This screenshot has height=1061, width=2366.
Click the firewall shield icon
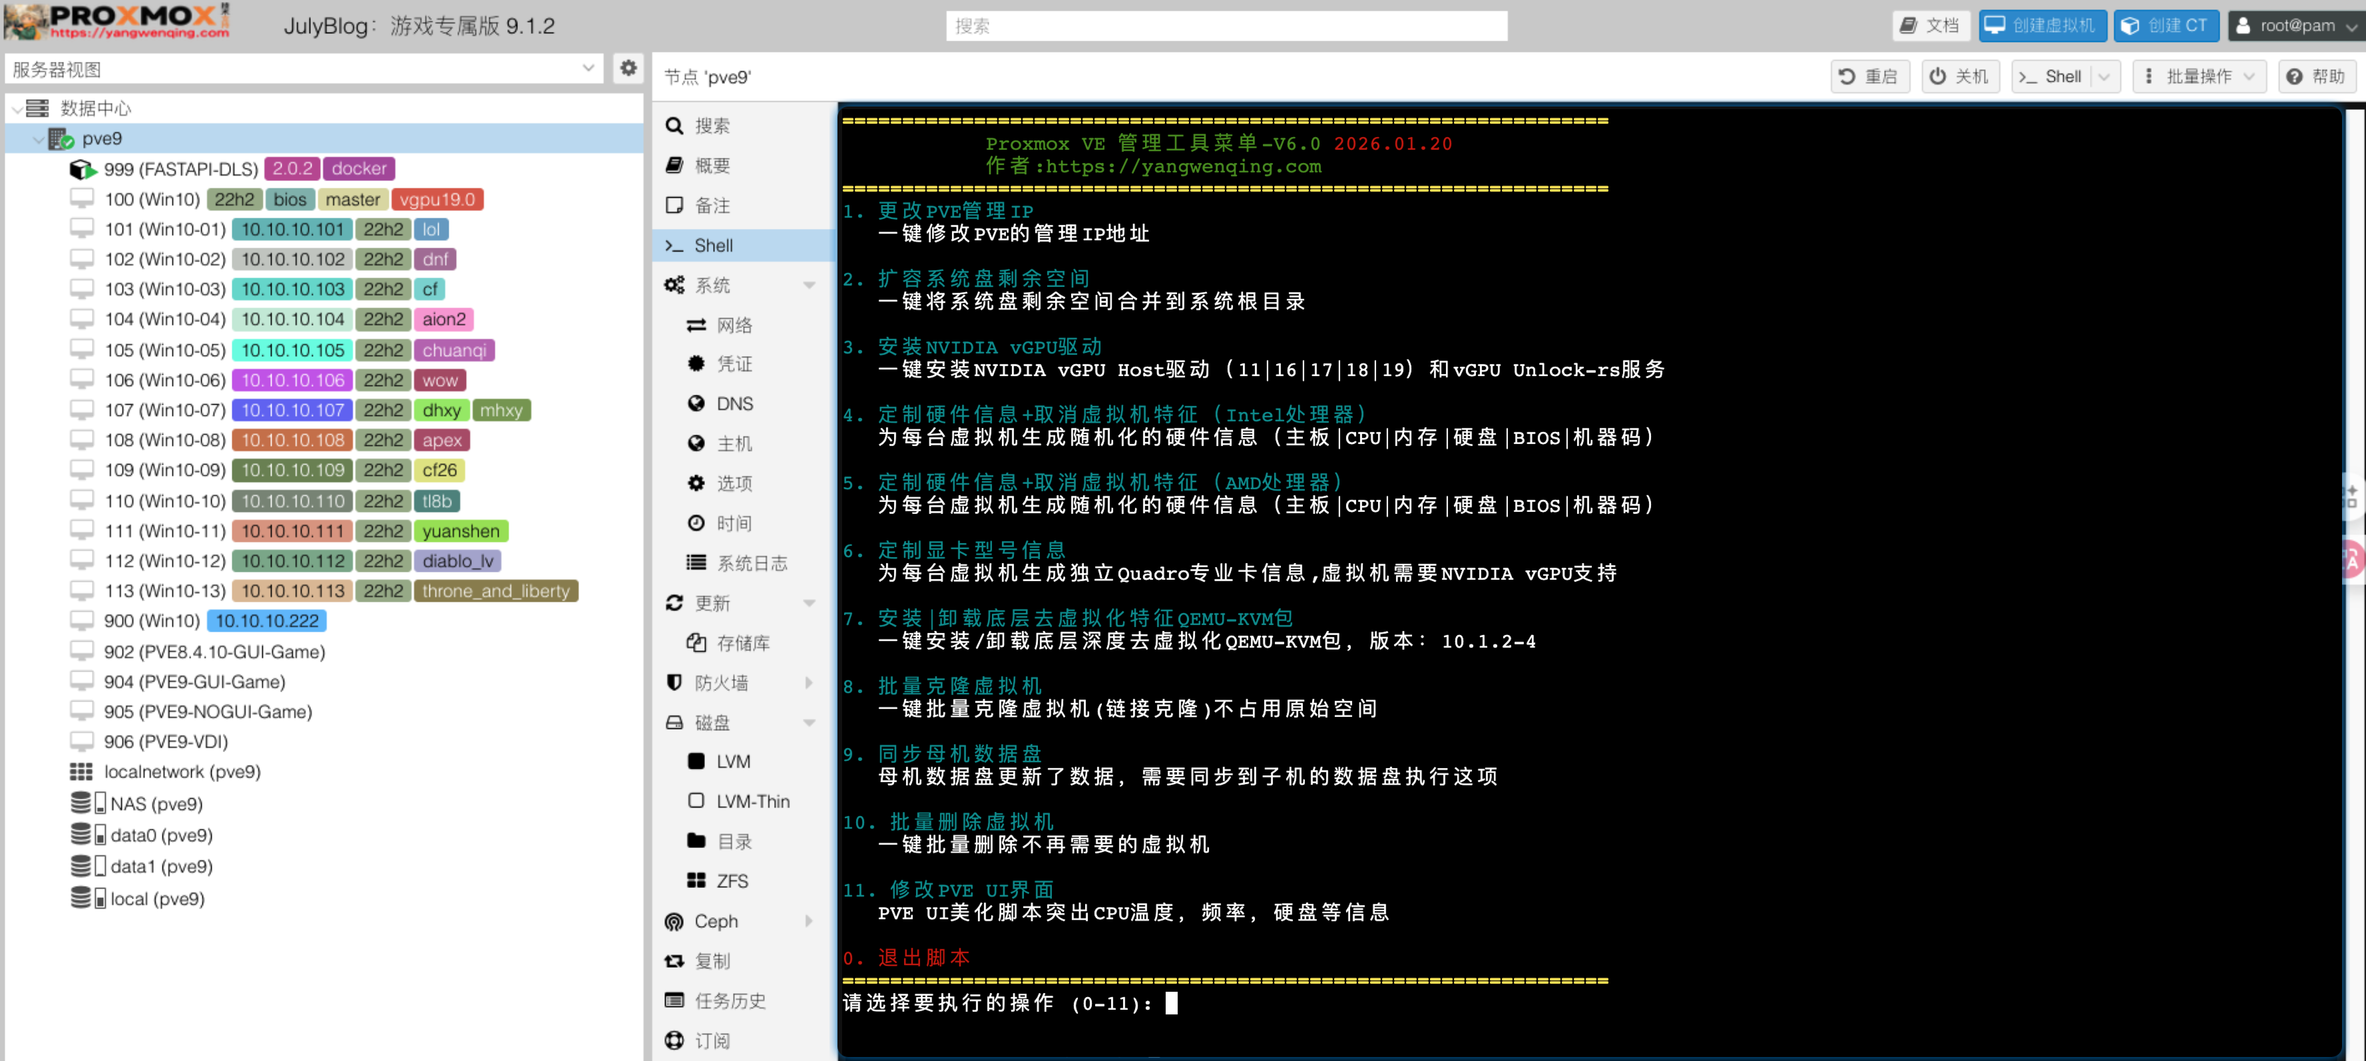[674, 682]
